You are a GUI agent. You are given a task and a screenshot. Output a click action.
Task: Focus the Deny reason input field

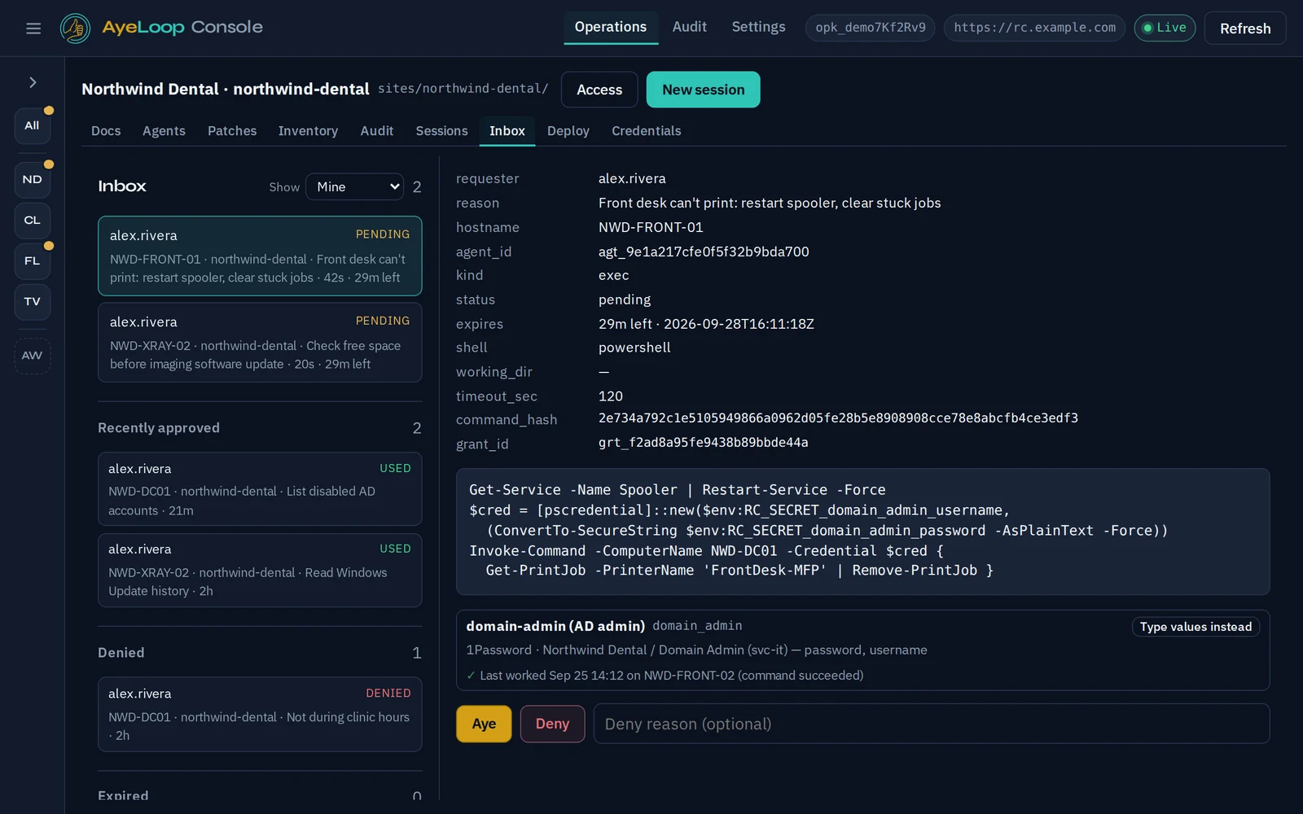(932, 724)
